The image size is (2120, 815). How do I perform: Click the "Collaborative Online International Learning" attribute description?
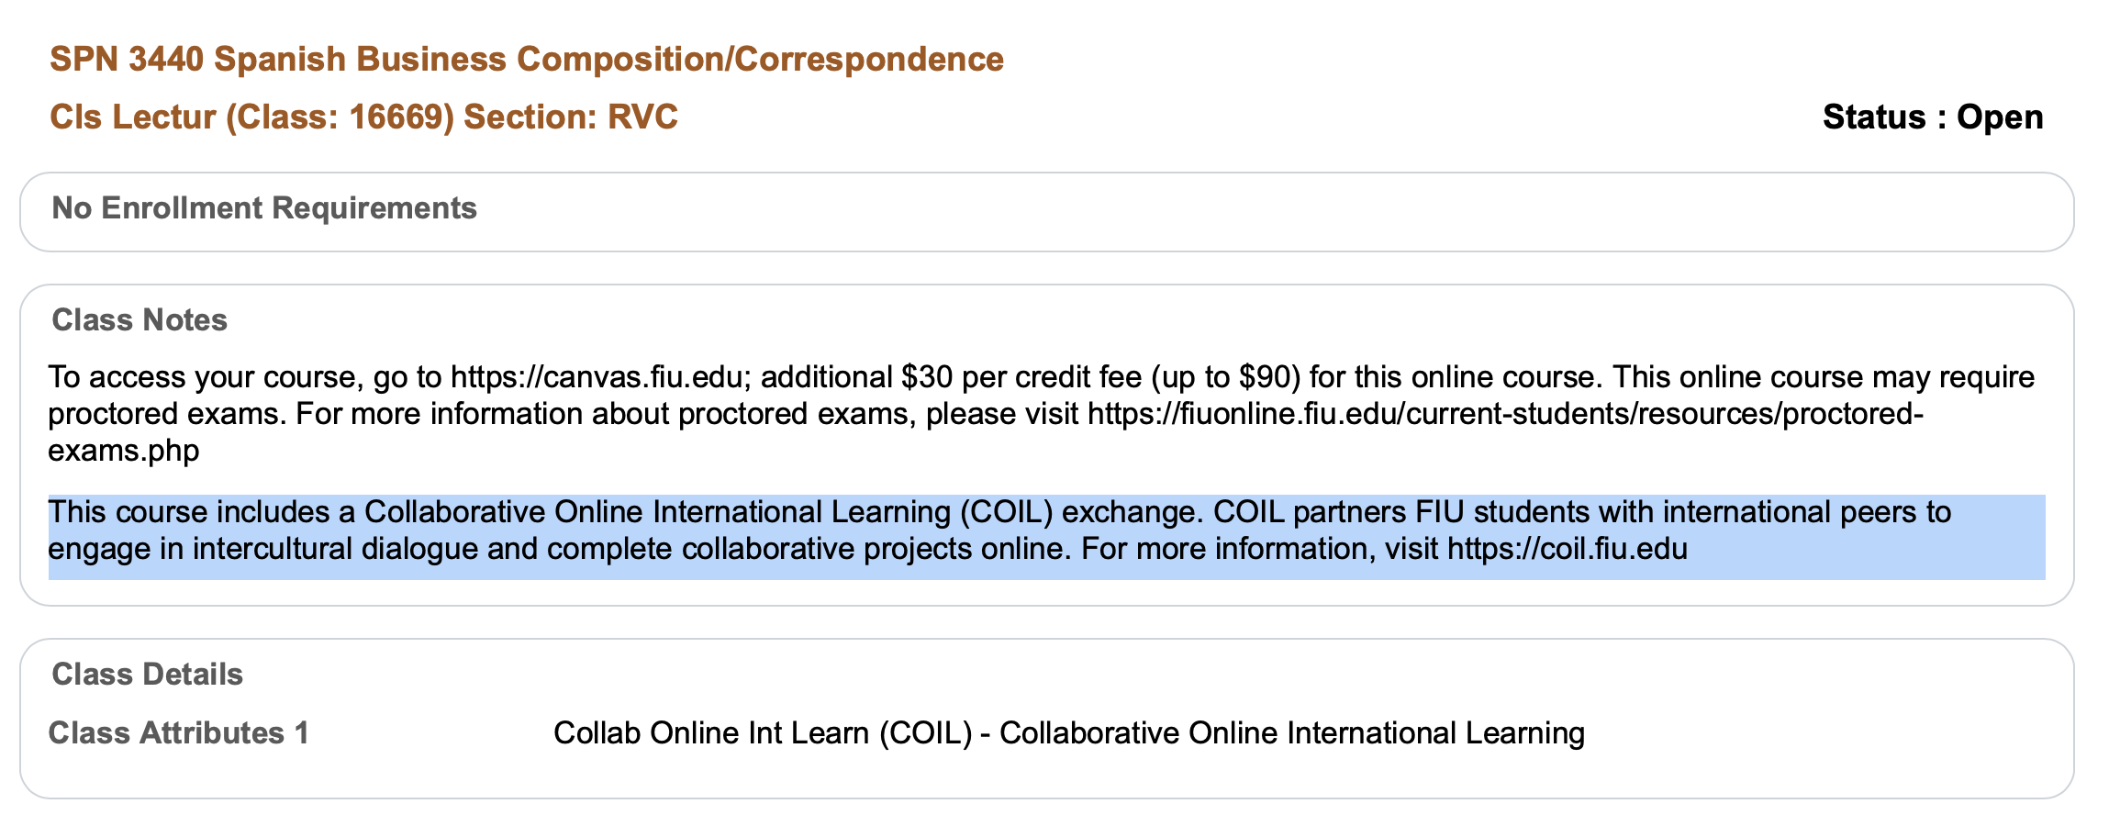[x=1292, y=732]
